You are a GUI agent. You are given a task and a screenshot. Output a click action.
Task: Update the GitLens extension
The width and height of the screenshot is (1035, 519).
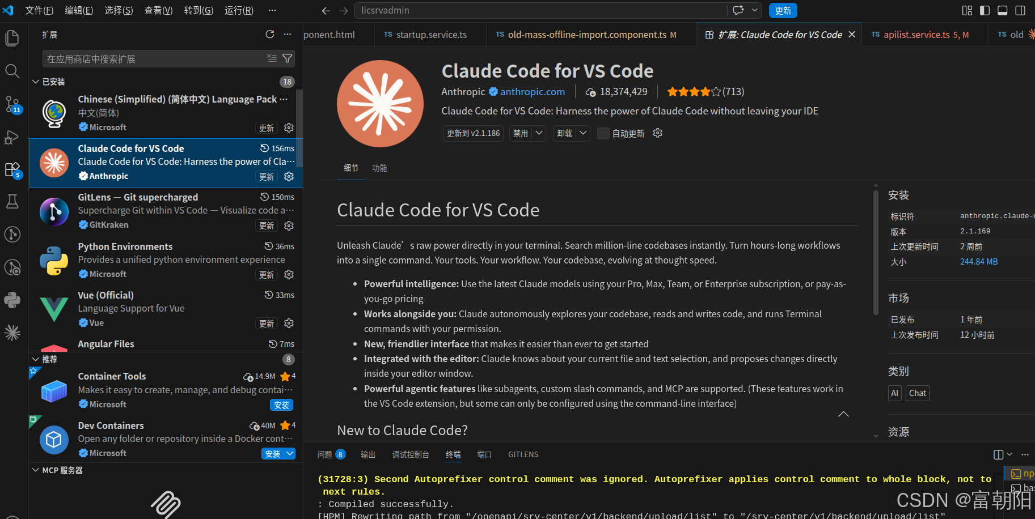tap(267, 226)
